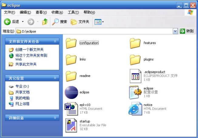This screenshot has width=198, height=138.
Task: Go up one folder level
Action: click(45, 22)
